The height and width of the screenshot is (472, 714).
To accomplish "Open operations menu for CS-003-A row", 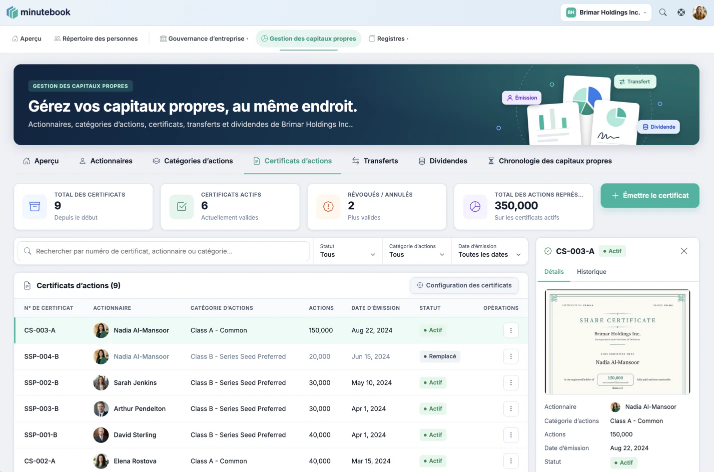I will pyautogui.click(x=511, y=330).
